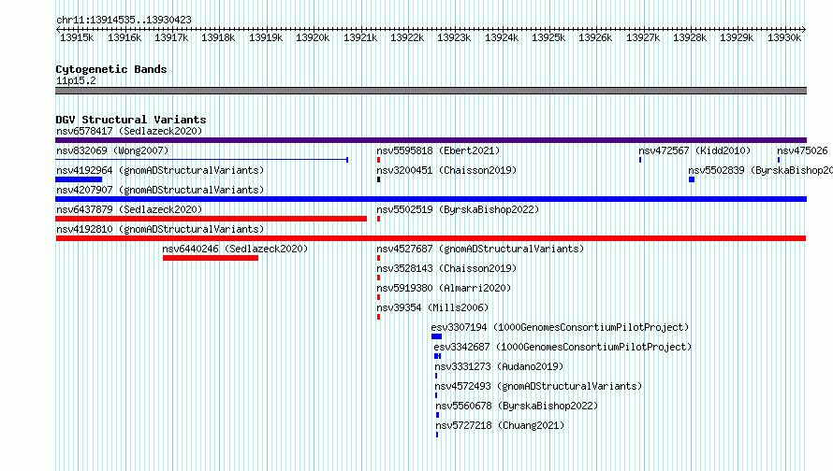The image size is (833, 471).
Task: Click the 11p15.2 cytogenetic band bar
Action: coord(431,91)
